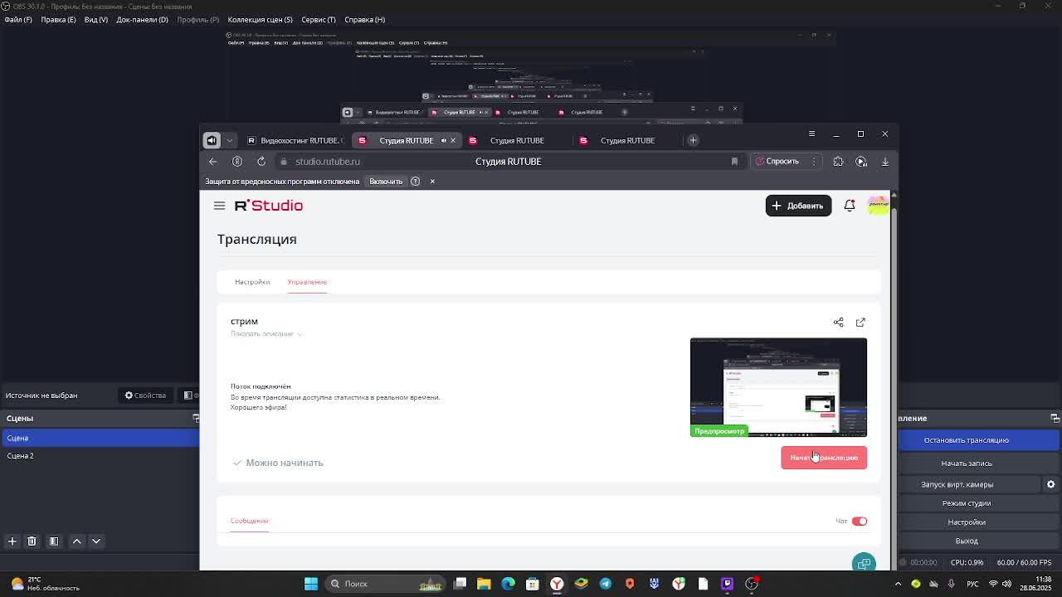The image size is (1062, 597).
Task: Bookmark the current page
Action: pos(734,162)
